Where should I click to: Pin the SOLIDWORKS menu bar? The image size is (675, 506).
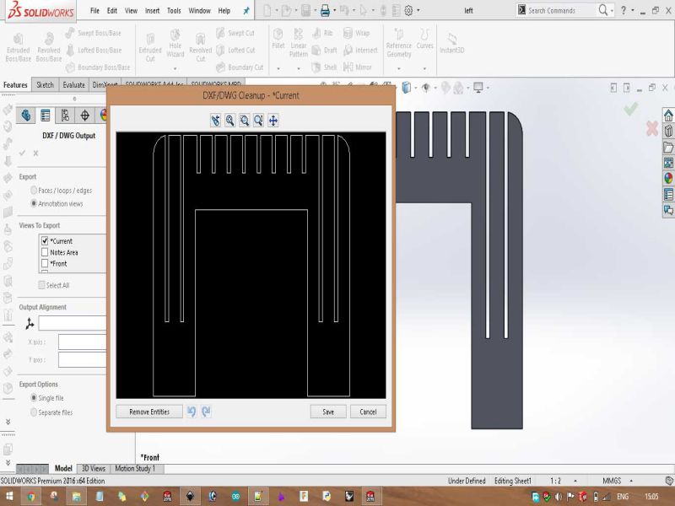tap(246, 11)
